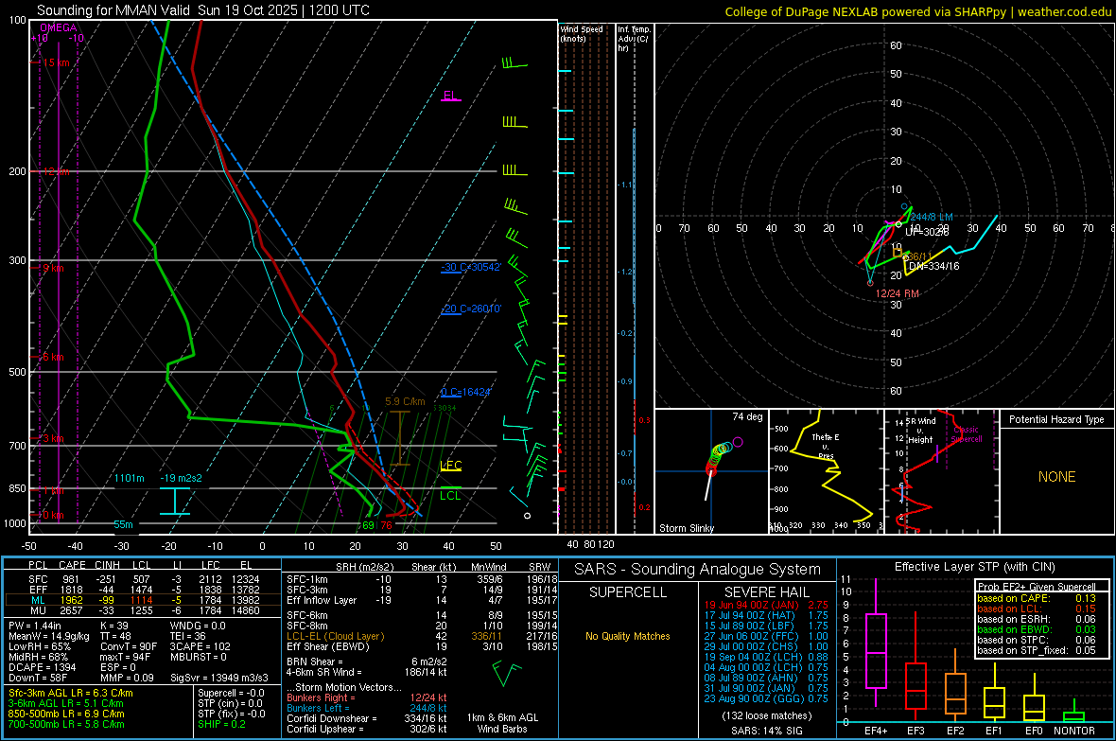Image resolution: width=1116 pixels, height=741 pixels.
Task: Click the 17 Jul 94 00Z (HAT) hail analog
Action: (x=766, y=615)
